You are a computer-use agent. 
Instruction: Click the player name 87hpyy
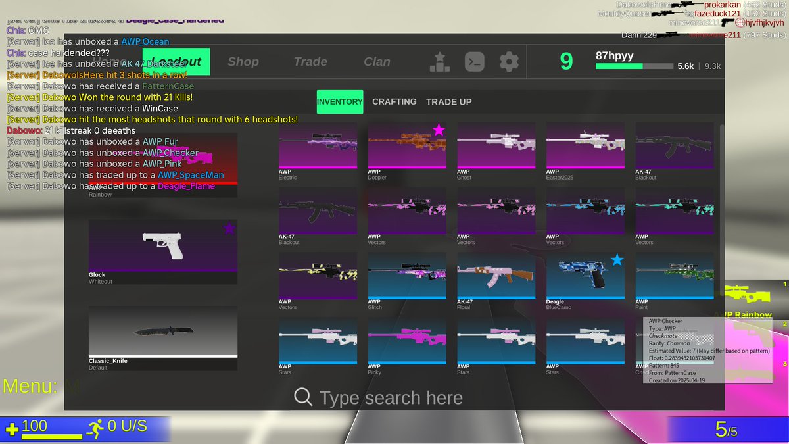(615, 55)
